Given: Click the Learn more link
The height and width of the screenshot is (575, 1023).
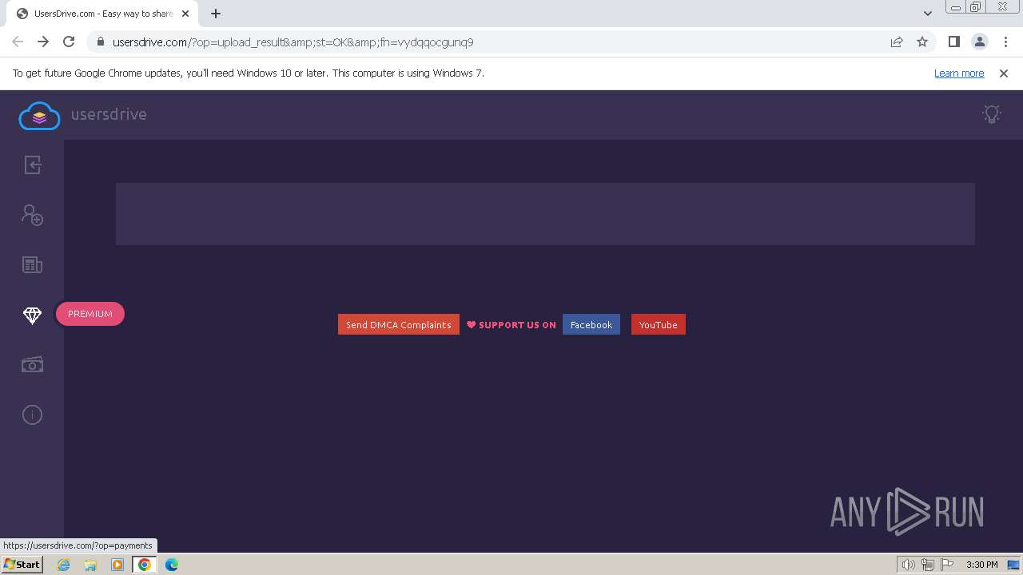Looking at the screenshot, I should click(959, 73).
